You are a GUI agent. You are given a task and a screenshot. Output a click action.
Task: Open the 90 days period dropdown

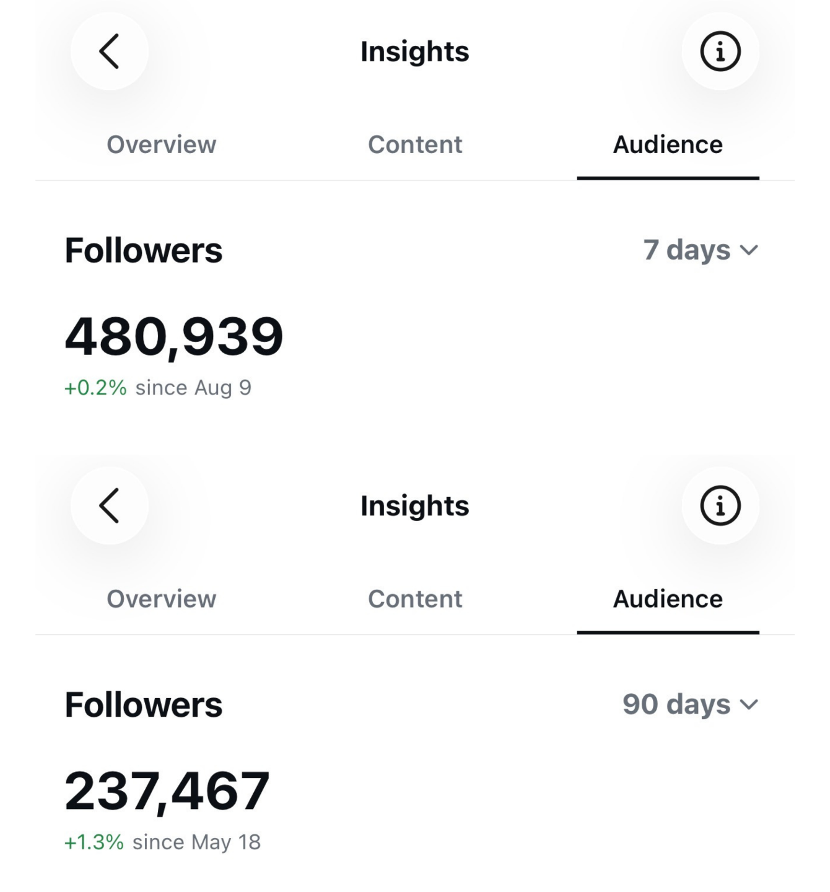[x=691, y=704]
